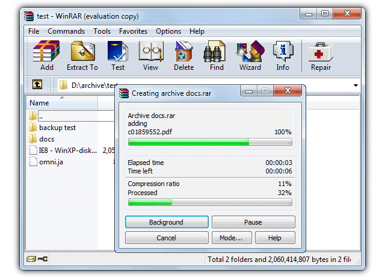The image size is (385, 277).
Task: Open the Commands menu
Action: pos(66,31)
